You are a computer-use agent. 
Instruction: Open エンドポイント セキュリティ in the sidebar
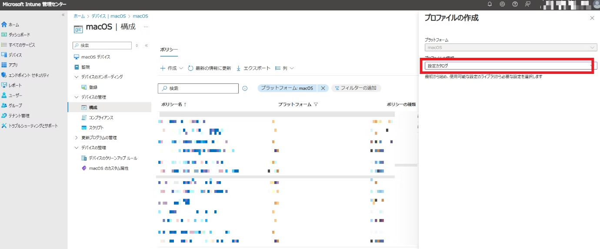coord(25,75)
